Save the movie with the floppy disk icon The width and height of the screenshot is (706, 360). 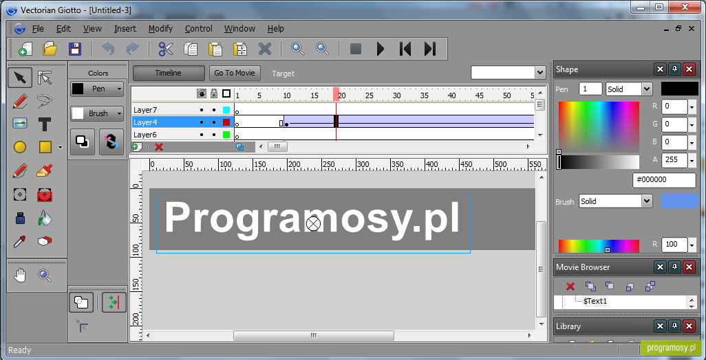tap(74, 49)
